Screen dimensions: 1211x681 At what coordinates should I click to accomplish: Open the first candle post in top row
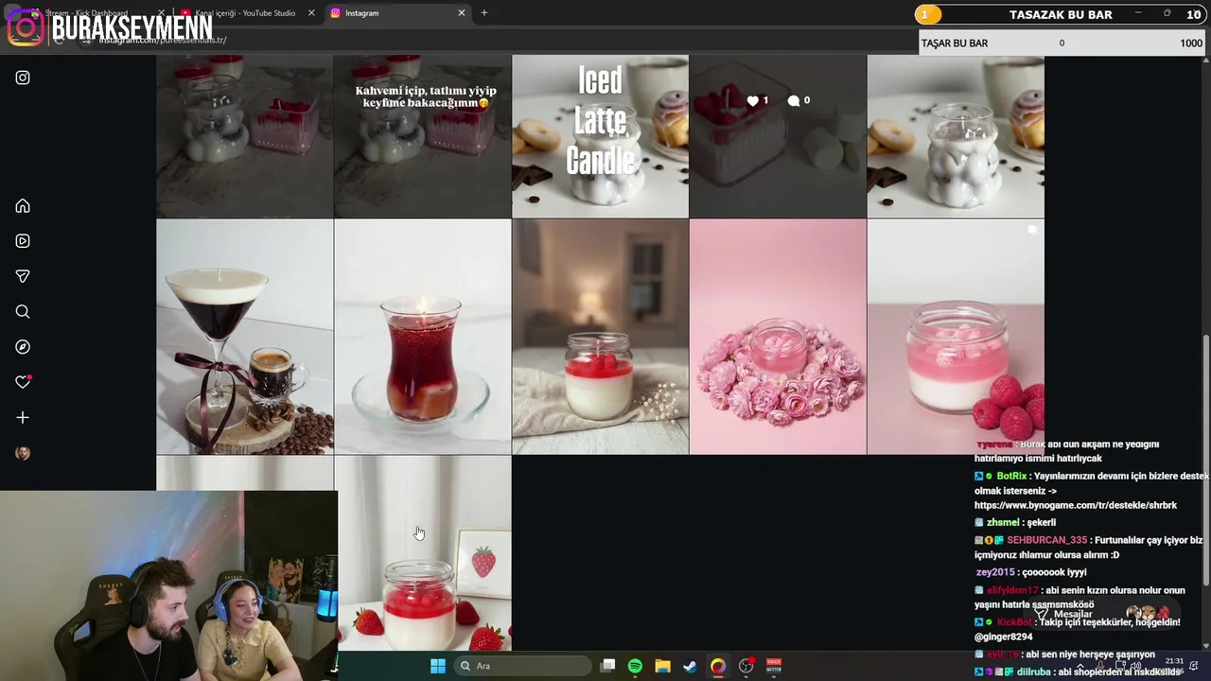244,136
